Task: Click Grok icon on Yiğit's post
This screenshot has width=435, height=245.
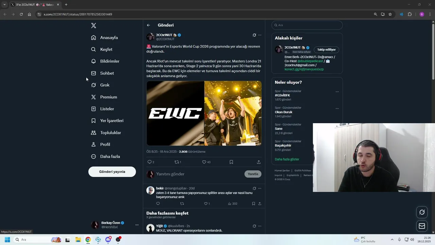Action: click(254, 226)
